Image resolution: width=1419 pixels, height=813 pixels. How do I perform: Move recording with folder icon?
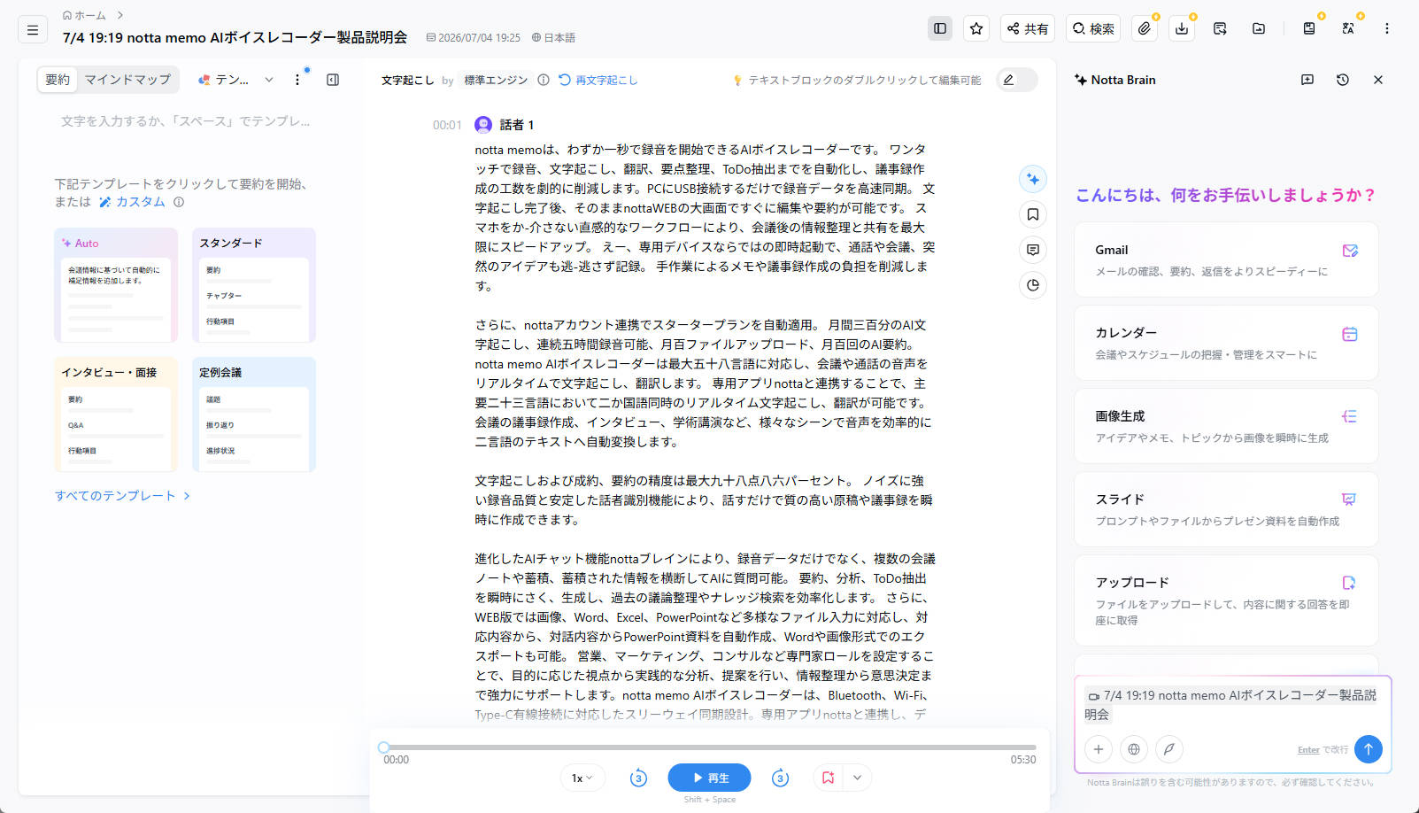pos(1259,28)
